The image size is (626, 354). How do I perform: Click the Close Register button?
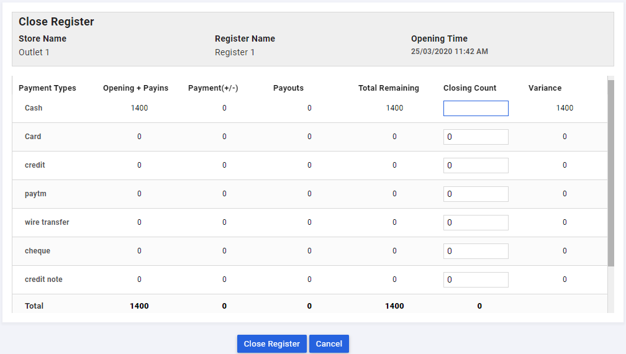(271, 343)
